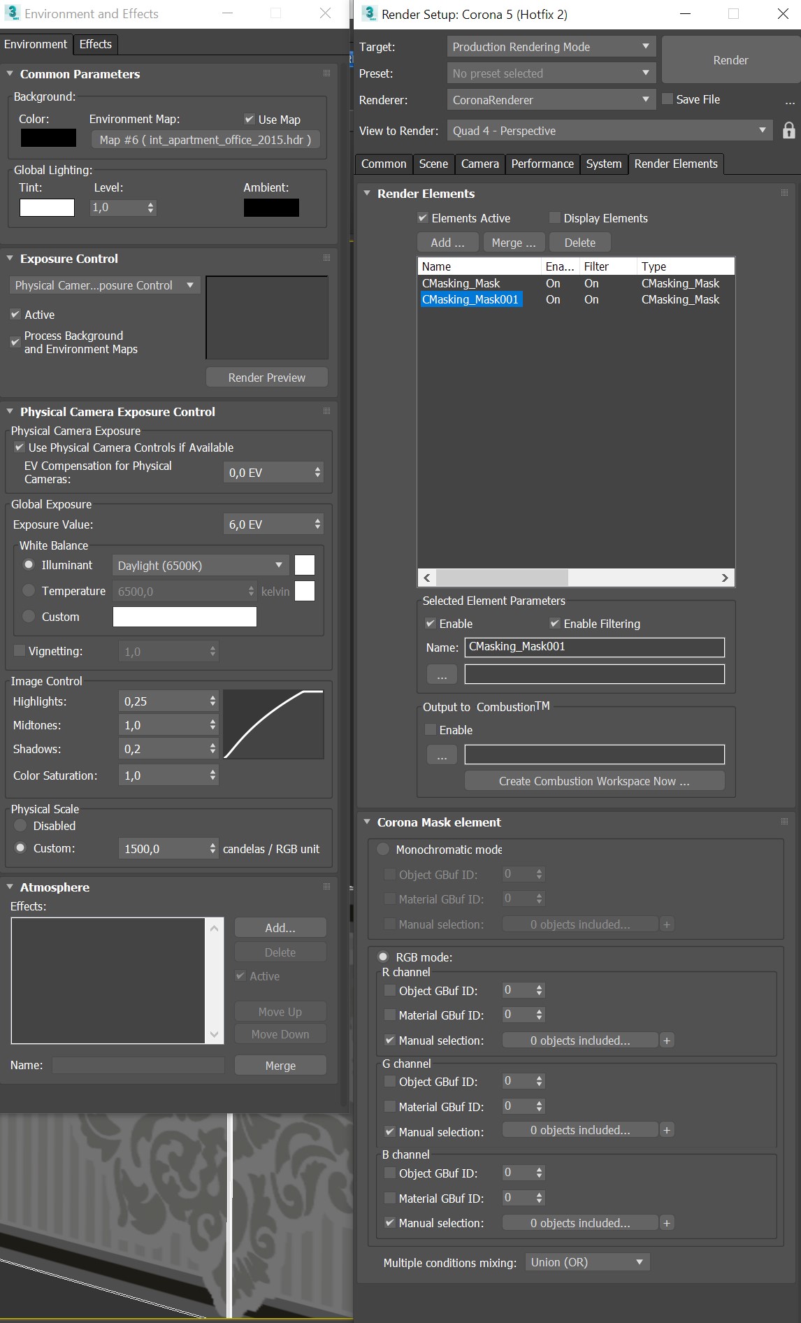Viewport: 801px width, 1323px height.
Task: Open the Illuminant Daylight dropdown
Action: click(x=201, y=565)
